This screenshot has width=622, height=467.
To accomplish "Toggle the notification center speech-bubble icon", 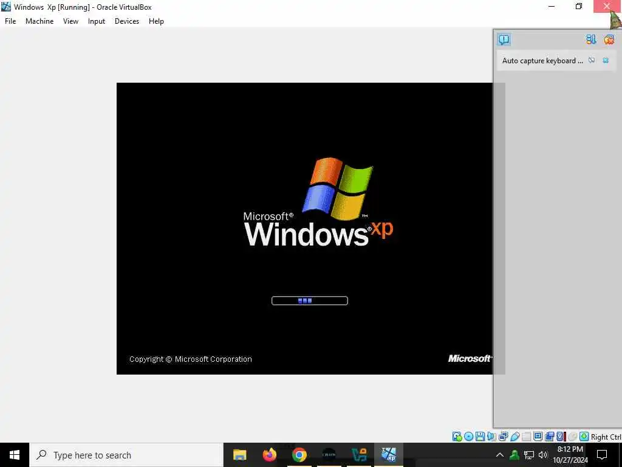I will pyautogui.click(x=504, y=40).
